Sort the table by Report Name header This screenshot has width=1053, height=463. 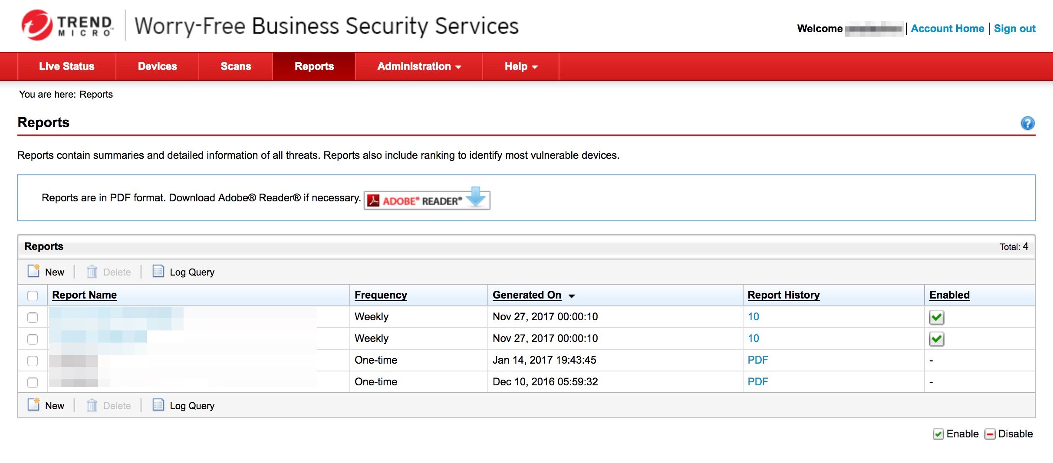(x=84, y=295)
